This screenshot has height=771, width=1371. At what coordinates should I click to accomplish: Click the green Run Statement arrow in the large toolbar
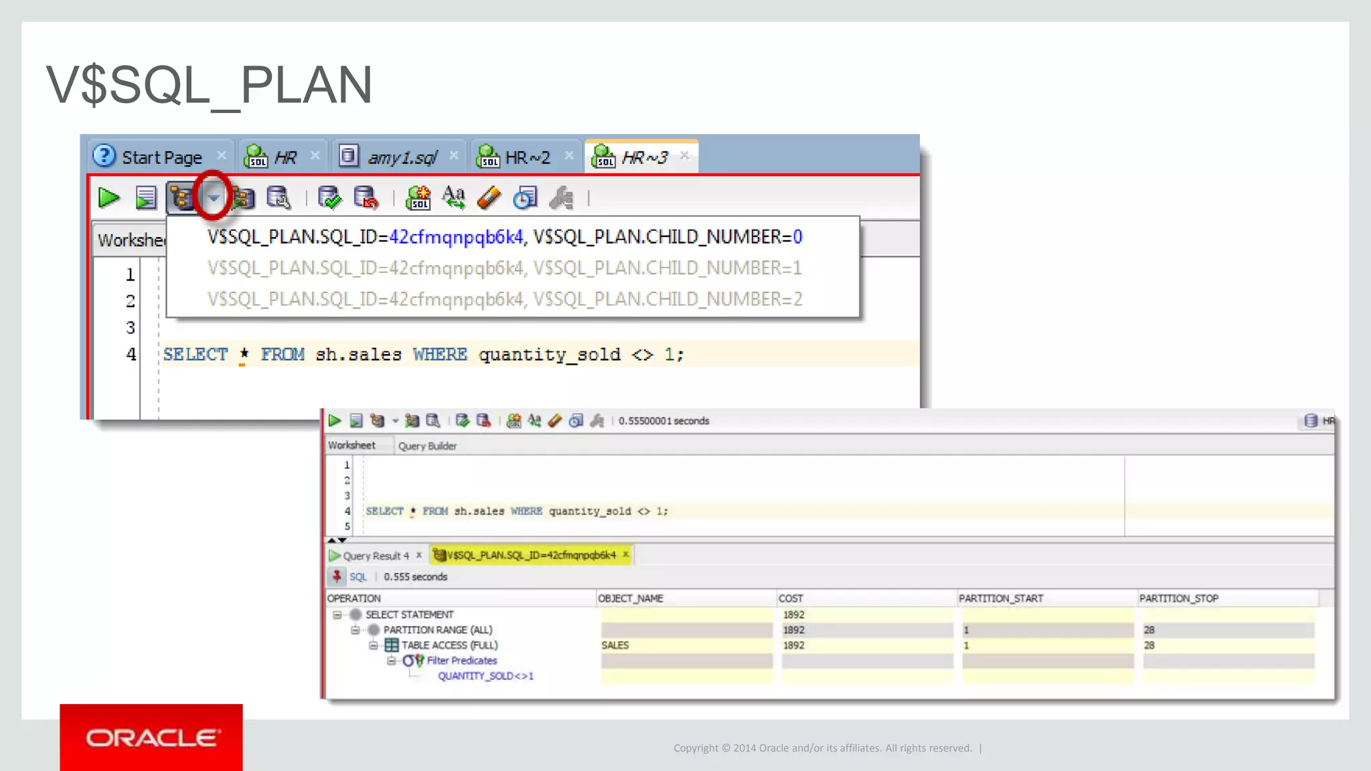coord(108,198)
